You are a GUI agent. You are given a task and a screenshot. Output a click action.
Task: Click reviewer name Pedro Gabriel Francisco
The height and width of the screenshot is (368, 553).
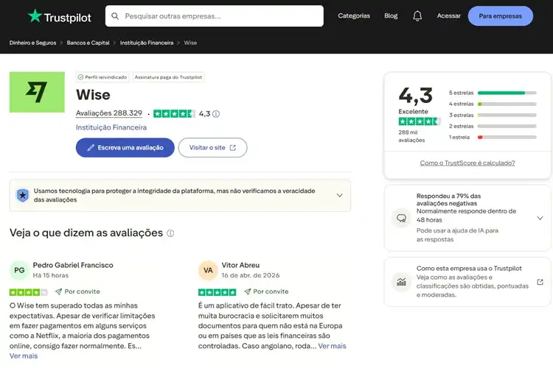(x=73, y=265)
